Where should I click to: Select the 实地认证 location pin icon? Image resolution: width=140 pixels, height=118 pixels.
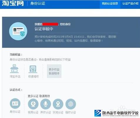point(58,104)
